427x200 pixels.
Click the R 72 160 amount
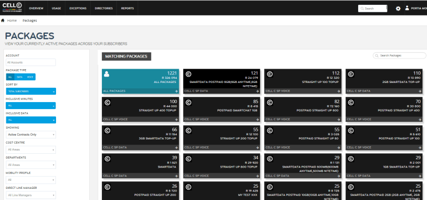tap(333, 106)
